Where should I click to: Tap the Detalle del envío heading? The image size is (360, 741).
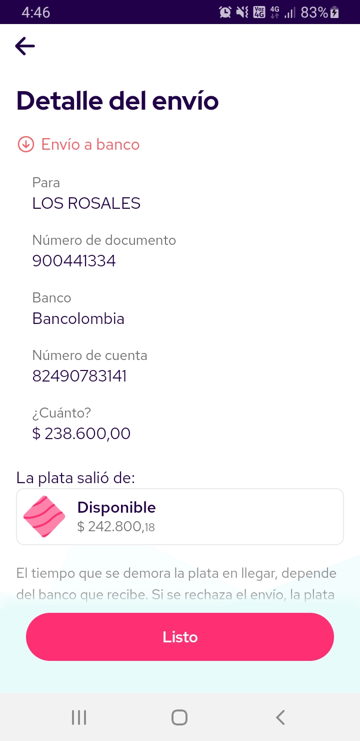(118, 101)
